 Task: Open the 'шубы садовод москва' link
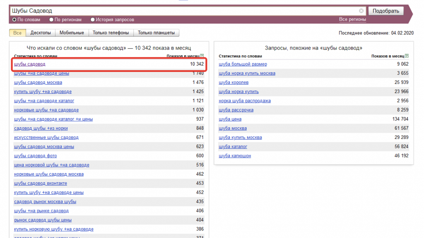(38, 82)
